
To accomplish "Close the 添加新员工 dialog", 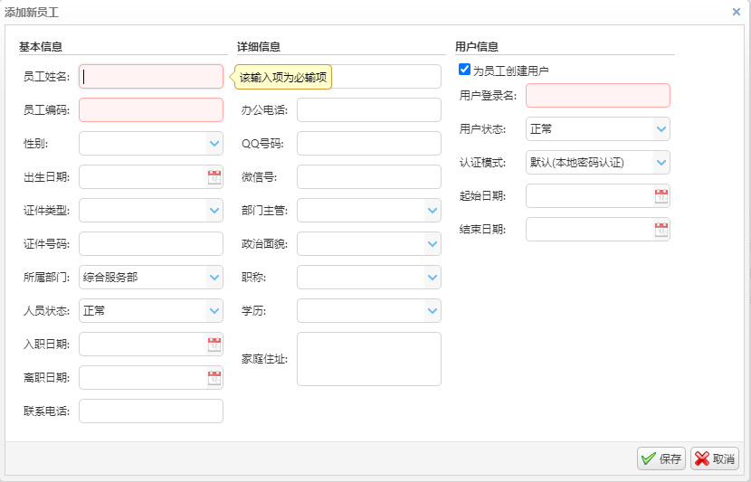I will tap(736, 12).
